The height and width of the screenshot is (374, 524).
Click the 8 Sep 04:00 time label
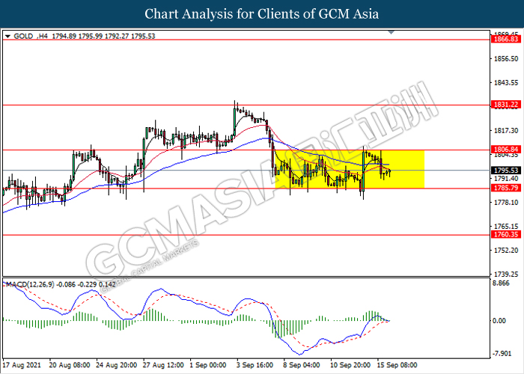pos(302,365)
